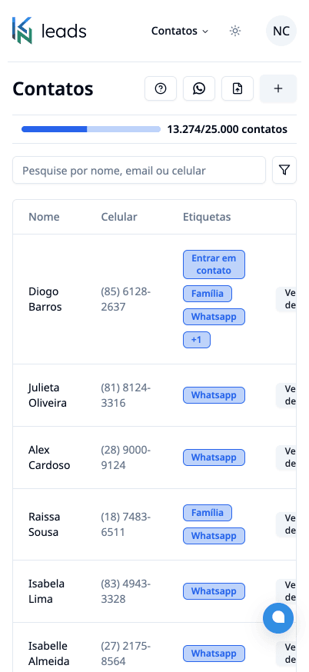Open the filter funnel icon
The height and width of the screenshot is (672, 309).
tap(284, 170)
